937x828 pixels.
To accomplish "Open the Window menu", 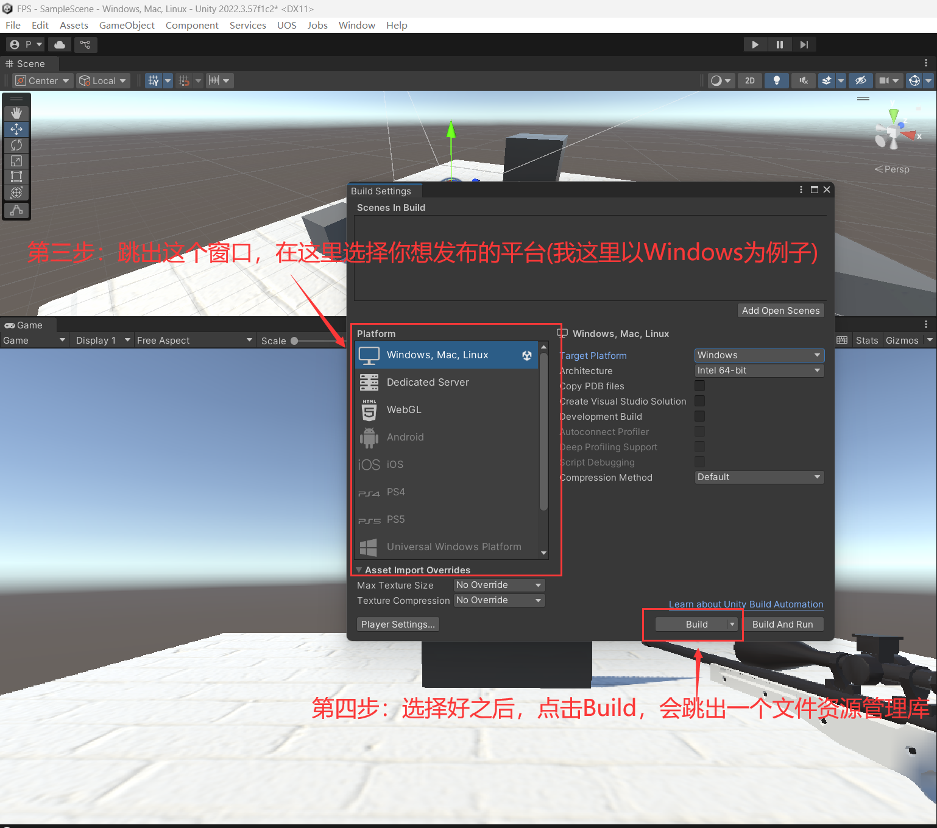I will (357, 25).
